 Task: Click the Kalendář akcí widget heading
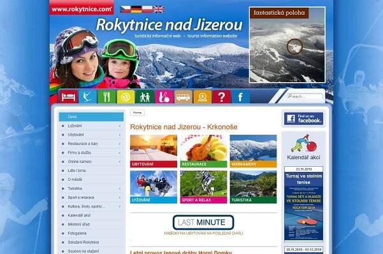[303, 157]
